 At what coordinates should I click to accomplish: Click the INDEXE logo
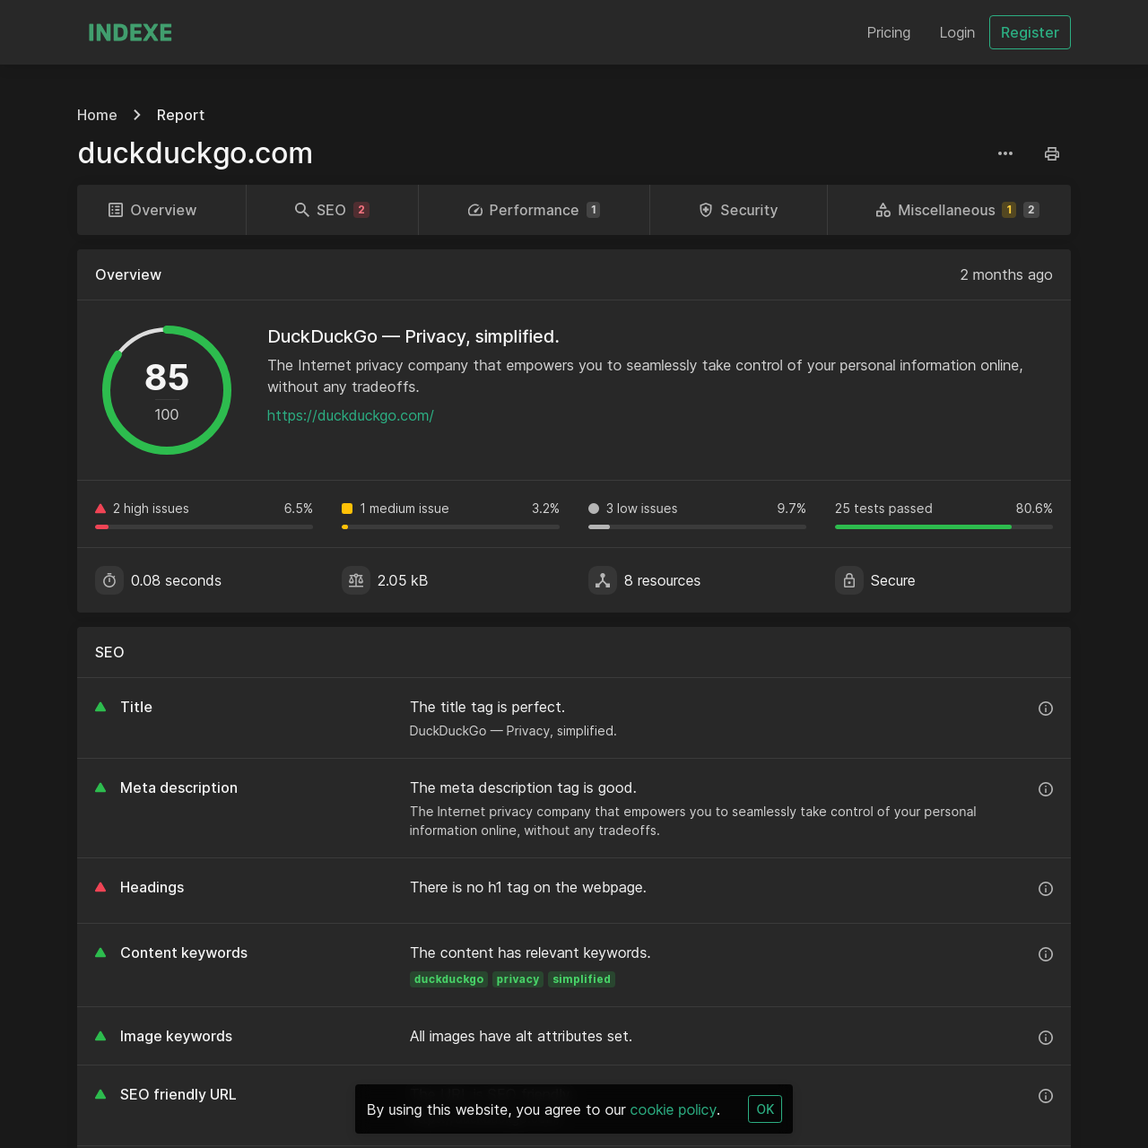(x=130, y=32)
